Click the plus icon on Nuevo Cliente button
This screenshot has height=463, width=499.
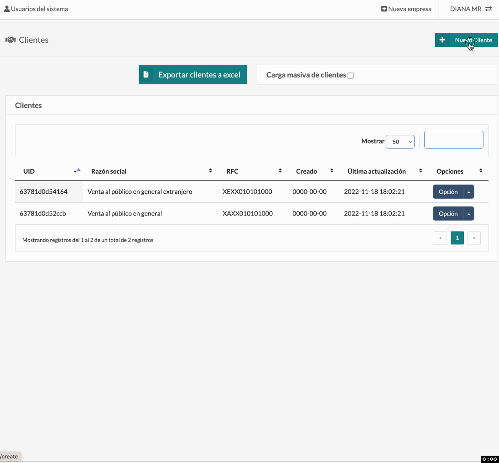(442, 40)
